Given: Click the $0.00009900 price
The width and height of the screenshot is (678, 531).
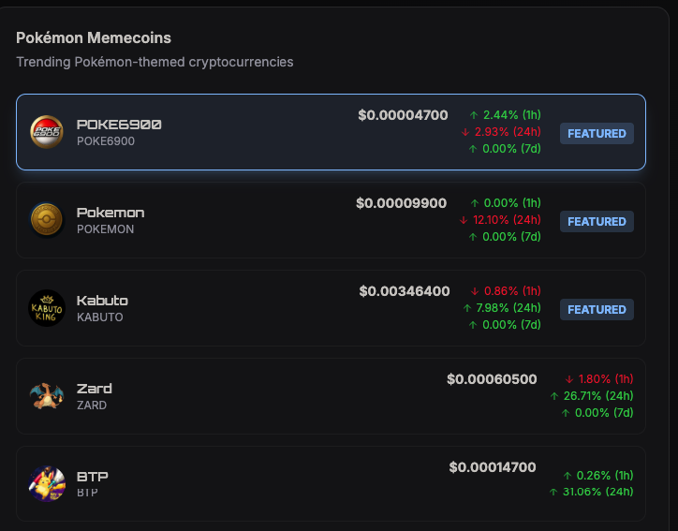Looking at the screenshot, I should pyautogui.click(x=401, y=203).
